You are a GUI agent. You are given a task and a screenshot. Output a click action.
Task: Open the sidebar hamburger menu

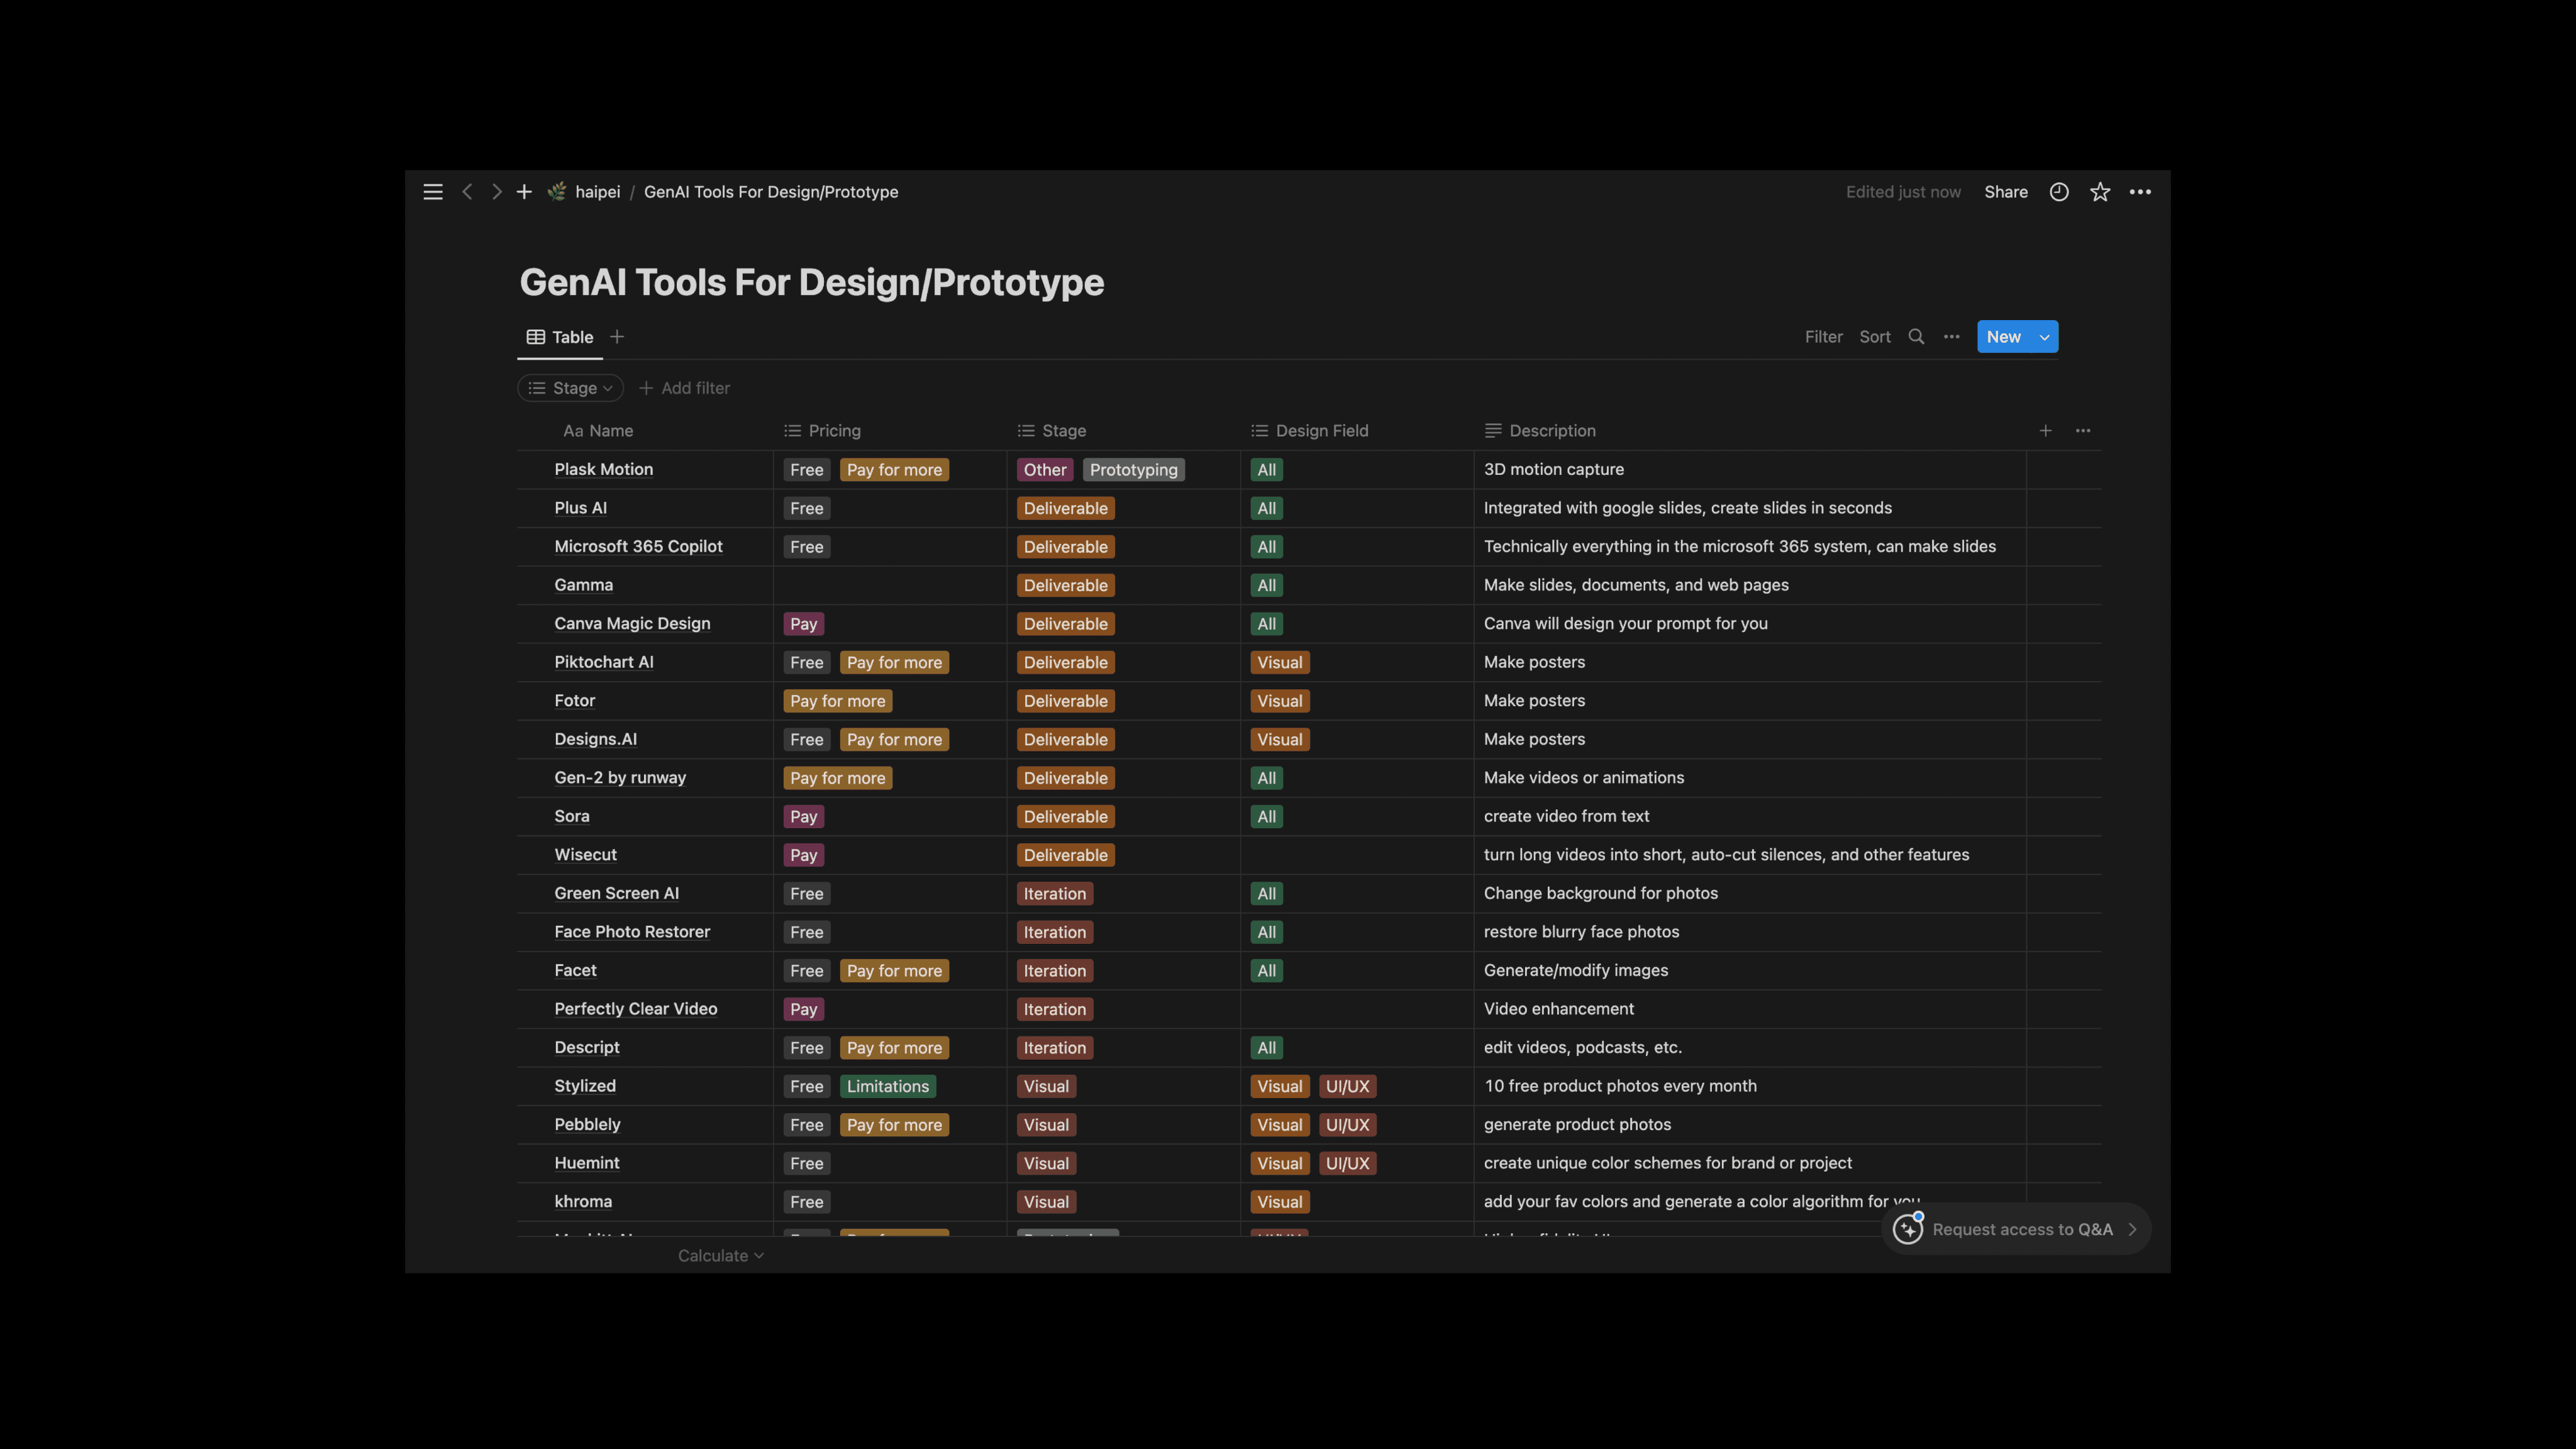[x=433, y=192]
